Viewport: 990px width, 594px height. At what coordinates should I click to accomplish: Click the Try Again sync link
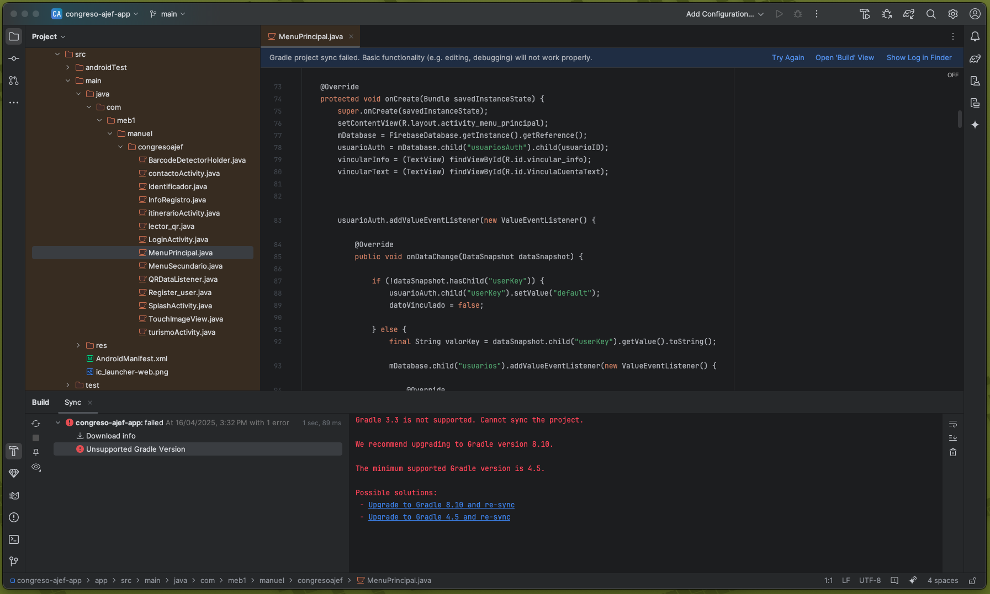point(787,57)
